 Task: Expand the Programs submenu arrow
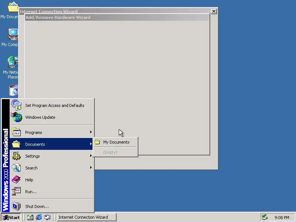tap(91, 132)
